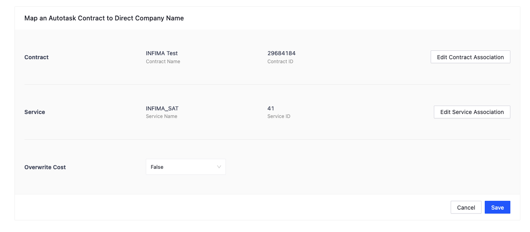Click the Service ID caption text

coord(278,116)
